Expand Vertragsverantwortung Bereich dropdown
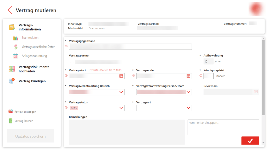268x150 pixels. pos(121,92)
